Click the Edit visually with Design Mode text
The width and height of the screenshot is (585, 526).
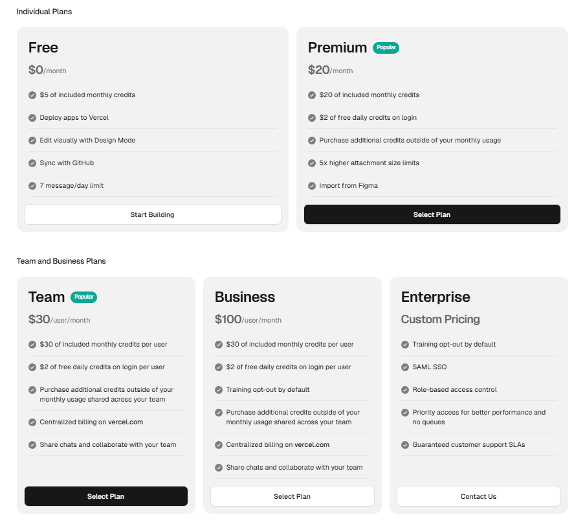pos(87,140)
